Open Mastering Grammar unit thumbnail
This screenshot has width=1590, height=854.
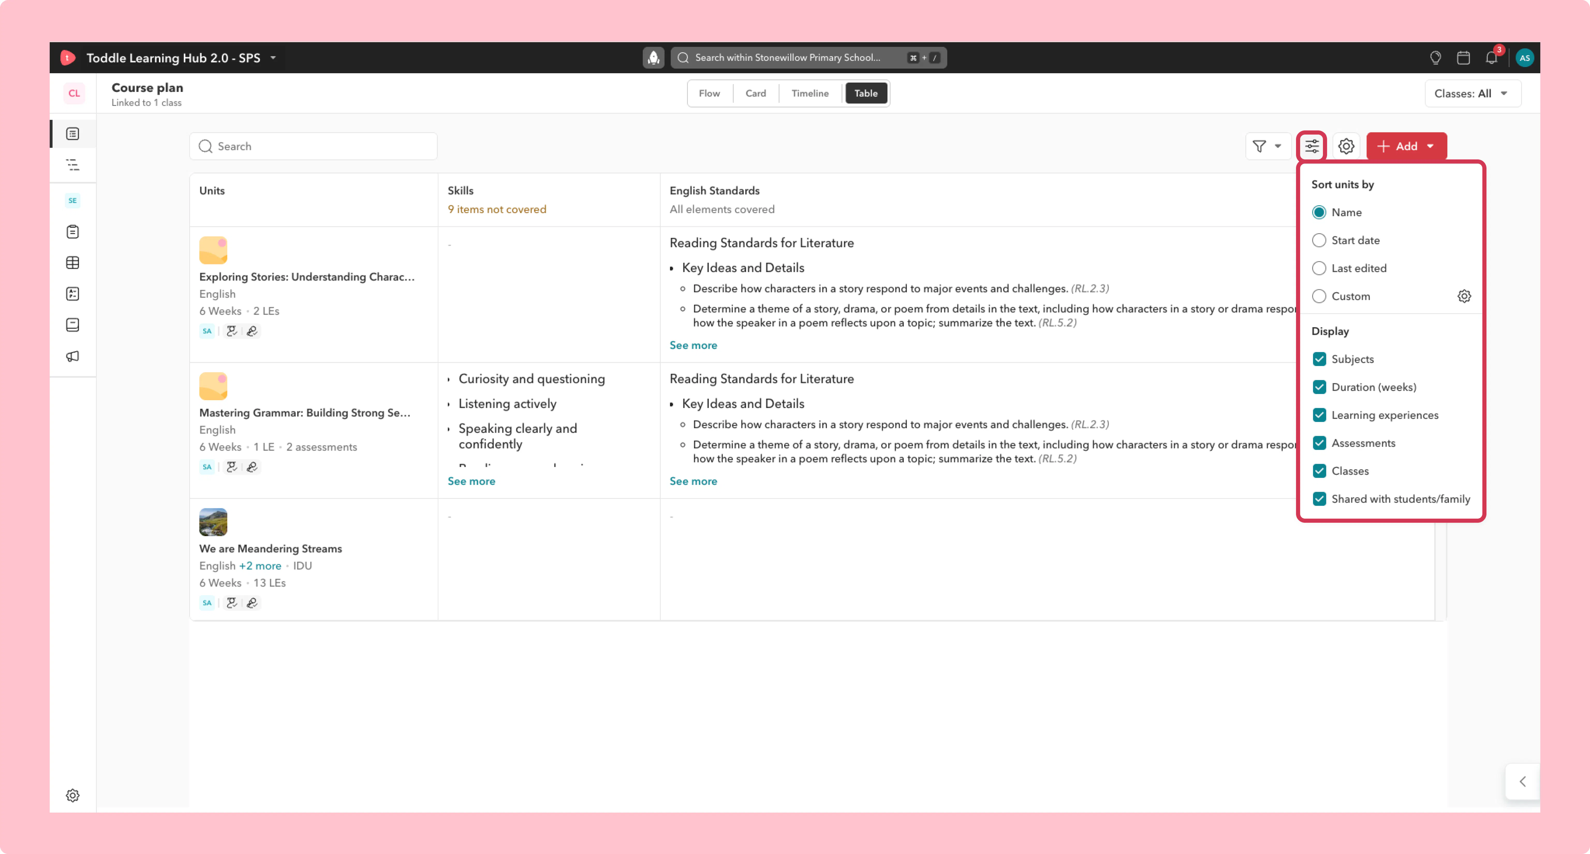point(213,386)
